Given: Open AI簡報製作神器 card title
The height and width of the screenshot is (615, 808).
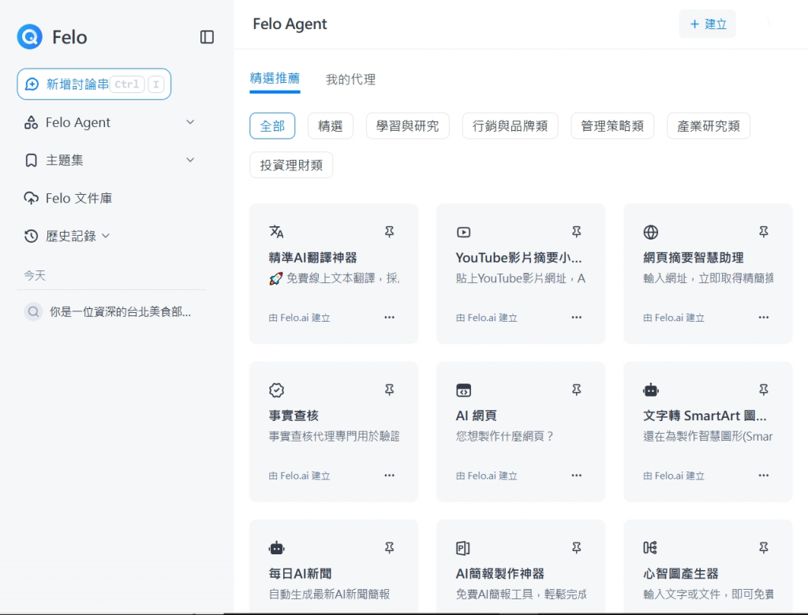Looking at the screenshot, I should [x=499, y=573].
